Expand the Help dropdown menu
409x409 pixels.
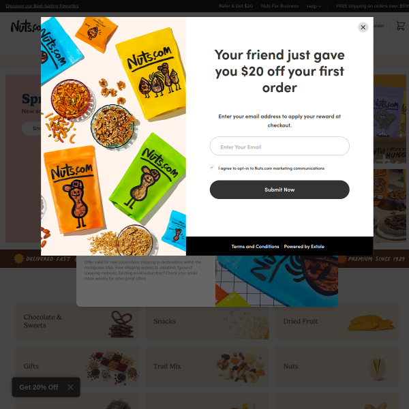tap(314, 6)
